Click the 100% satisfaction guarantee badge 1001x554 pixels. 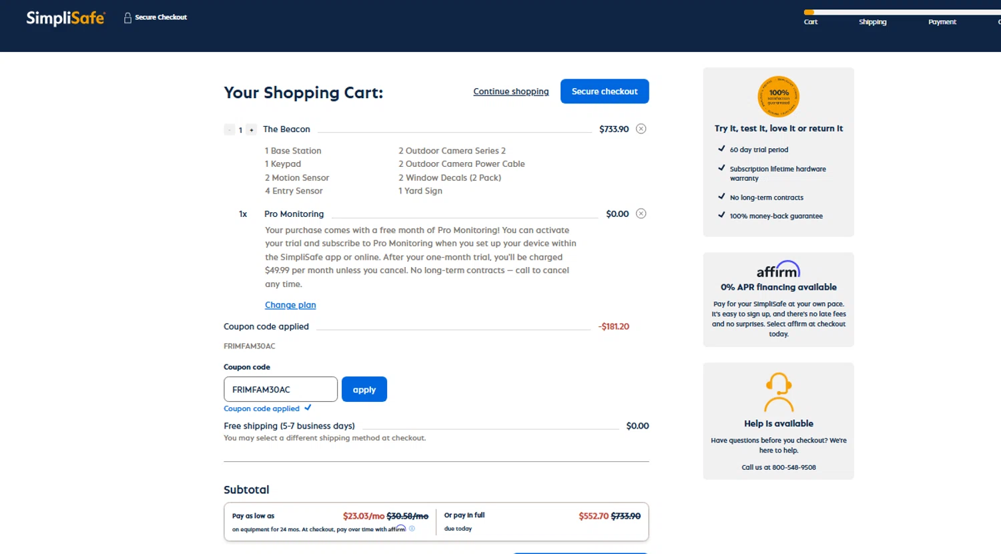coord(778,97)
